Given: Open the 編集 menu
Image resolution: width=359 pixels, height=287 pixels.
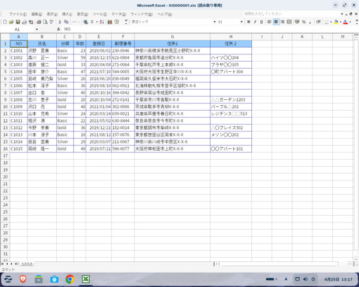Looking at the screenshot, I should tap(36, 14).
